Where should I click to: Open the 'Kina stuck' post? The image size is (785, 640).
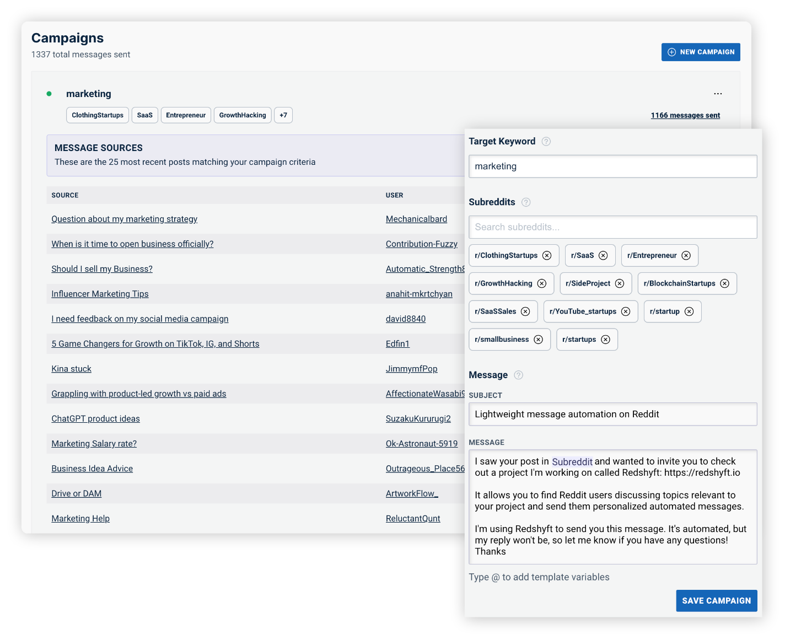click(x=72, y=369)
